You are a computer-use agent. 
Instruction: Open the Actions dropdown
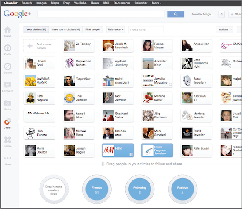pyautogui.click(x=225, y=29)
